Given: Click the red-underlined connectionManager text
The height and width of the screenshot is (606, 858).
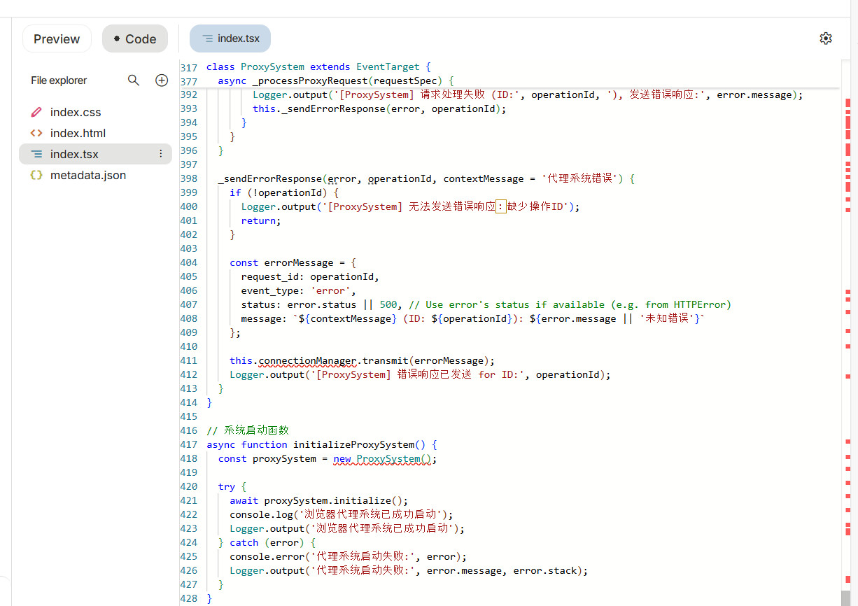Looking at the screenshot, I should click(x=308, y=361).
